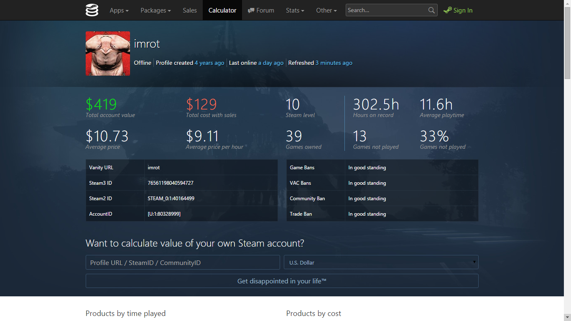Click the Steam level 10 figure
This screenshot has width=571, height=321.
(x=293, y=104)
